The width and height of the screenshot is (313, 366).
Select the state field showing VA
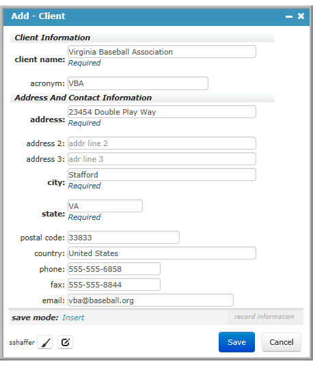tap(105, 206)
